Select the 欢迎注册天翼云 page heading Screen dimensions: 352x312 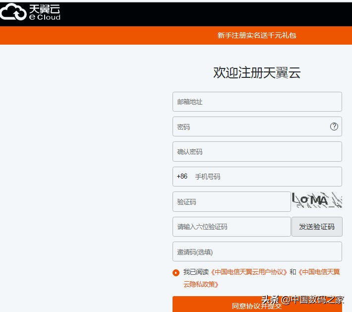click(257, 72)
